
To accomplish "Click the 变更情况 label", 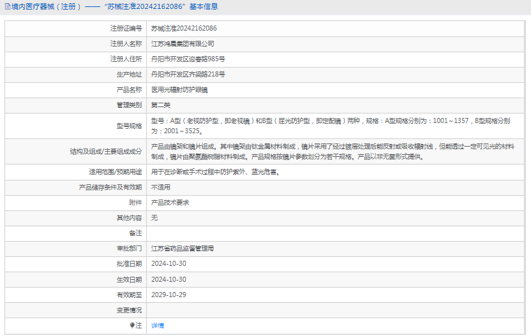I will click(129, 310).
